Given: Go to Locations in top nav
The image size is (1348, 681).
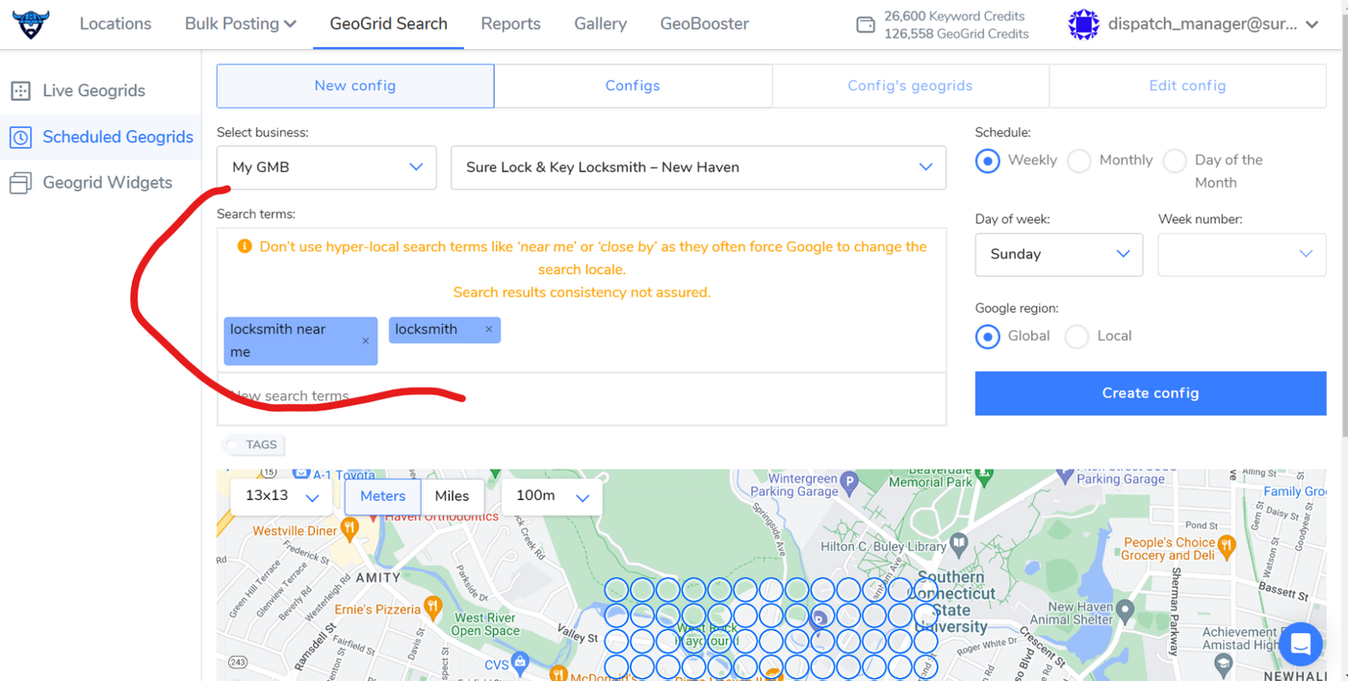Looking at the screenshot, I should coord(116,24).
